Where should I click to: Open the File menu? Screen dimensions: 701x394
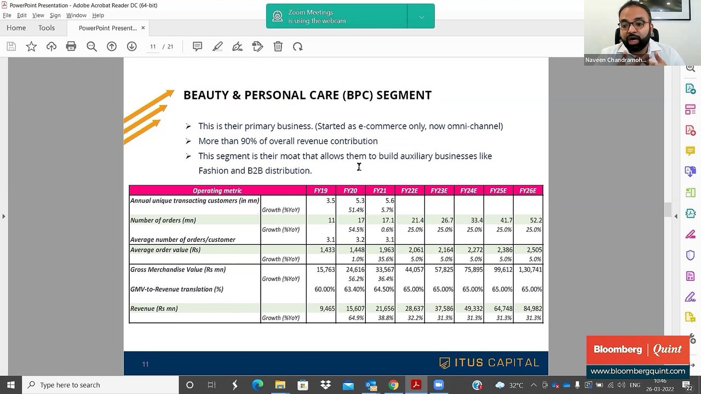click(x=7, y=15)
